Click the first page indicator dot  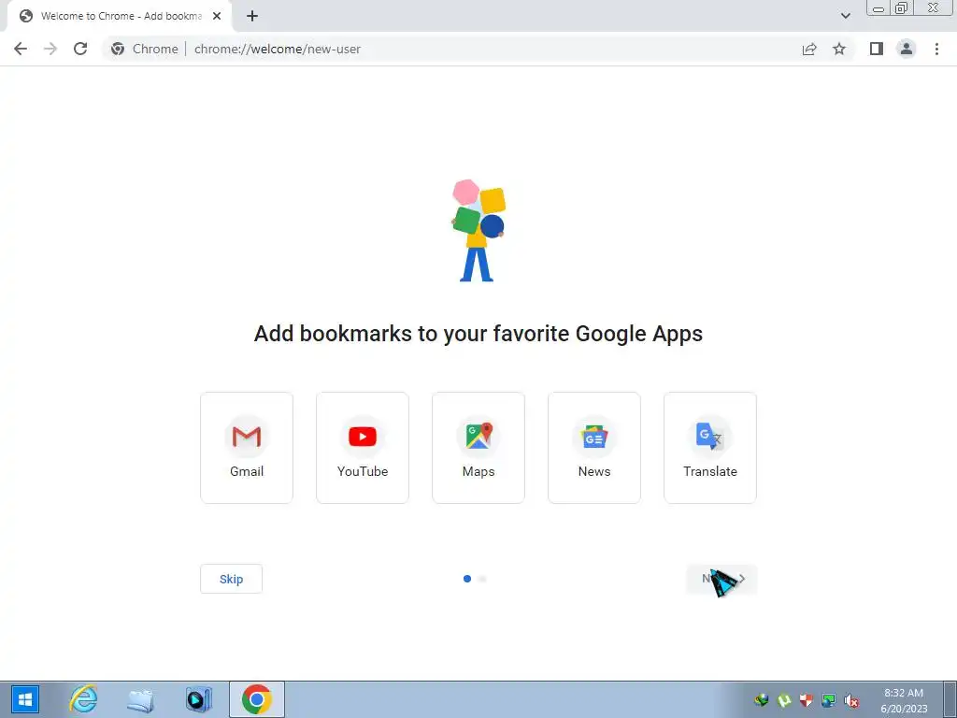(x=467, y=579)
